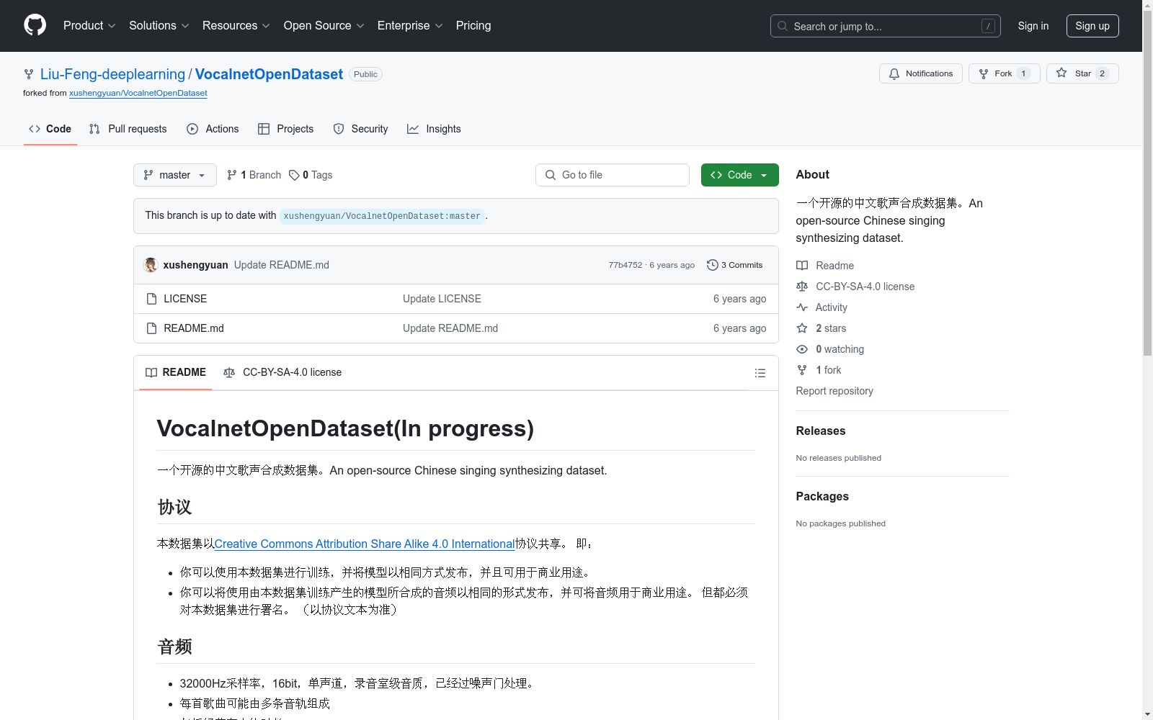Open the green Code dropdown button

click(x=739, y=175)
